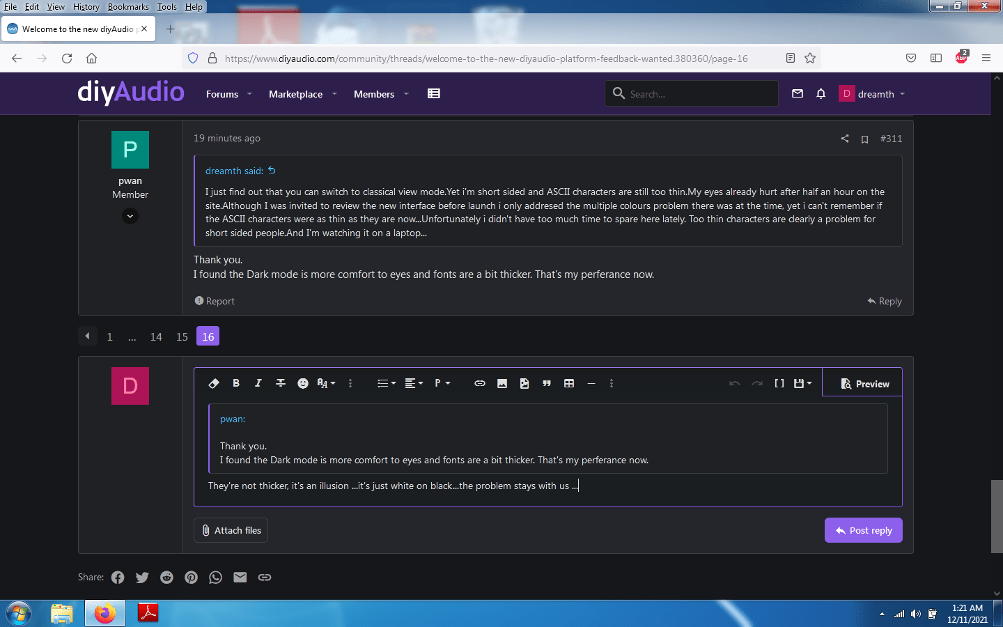Open Firefox Tools menu
The image size is (1003, 627).
point(167,6)
